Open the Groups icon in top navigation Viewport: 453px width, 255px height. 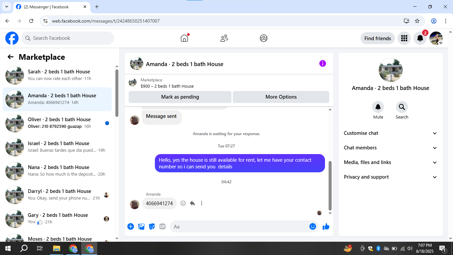(264, 38)
